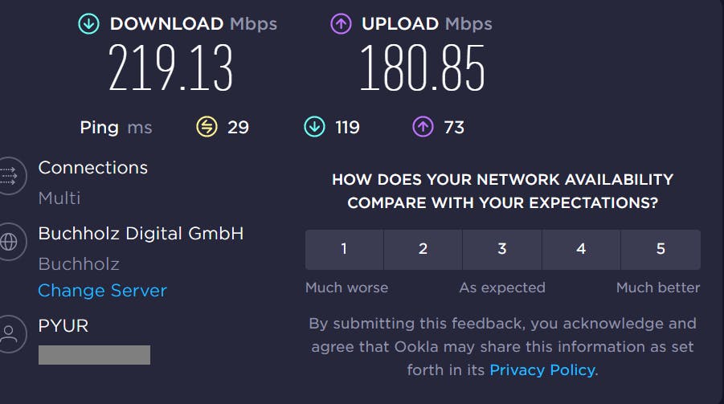
Task: Open the Change Server link
Action: [x=102, y=291]
